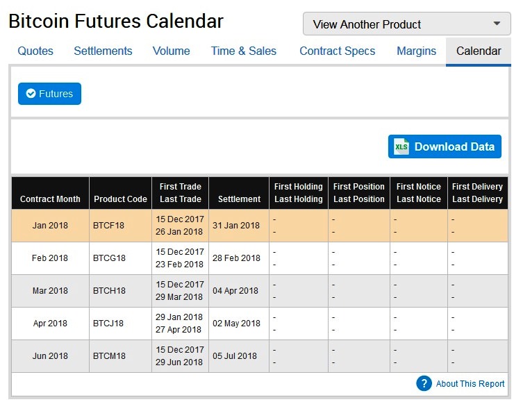This screenshot has width=514, height=402.
Task: Click the Download Data button
Action: pos(445,146)
